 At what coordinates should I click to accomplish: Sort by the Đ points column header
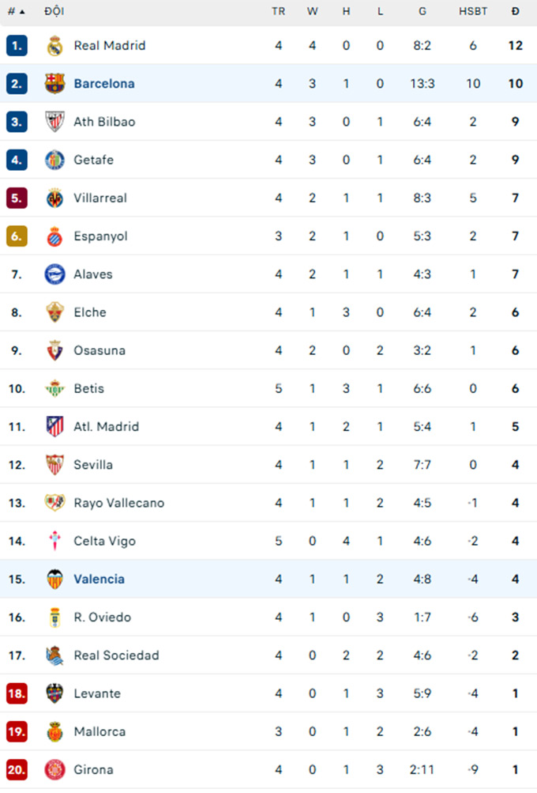coord(516,11)
